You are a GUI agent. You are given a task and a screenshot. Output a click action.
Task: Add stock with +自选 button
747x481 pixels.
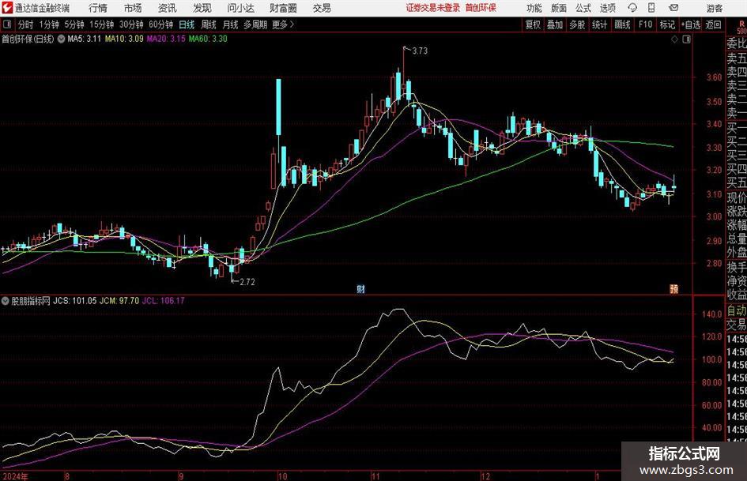click(691, 24)
